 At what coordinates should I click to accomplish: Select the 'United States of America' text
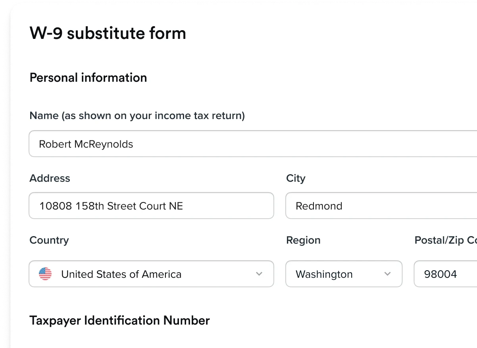click(x=121, y=274)
